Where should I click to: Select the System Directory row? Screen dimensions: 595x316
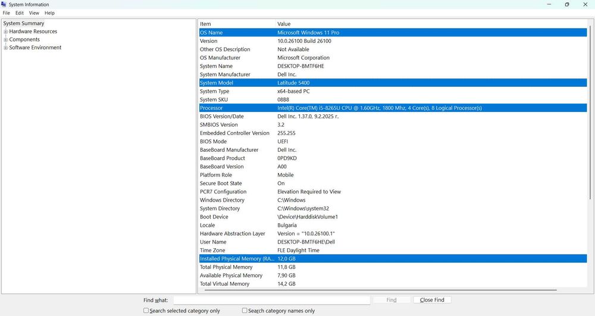point(393,208)
